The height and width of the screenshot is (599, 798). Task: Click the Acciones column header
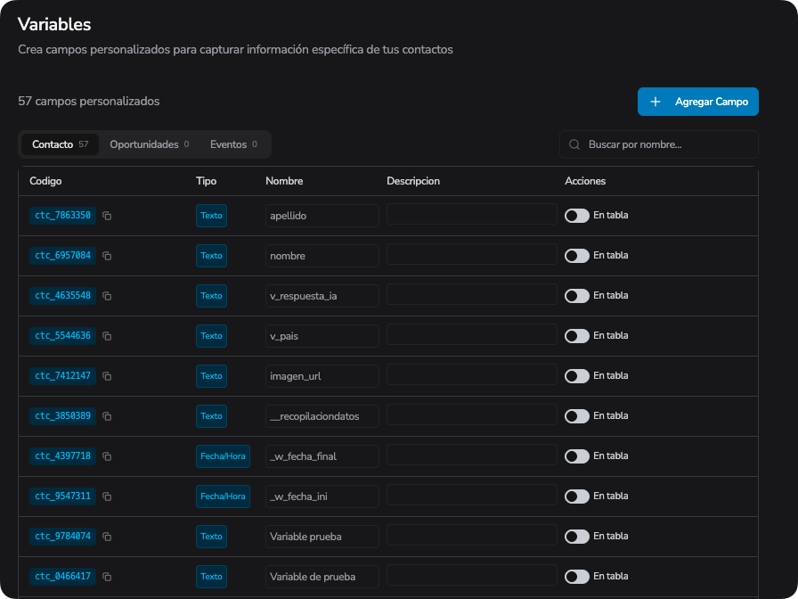(x=585, y=181)
